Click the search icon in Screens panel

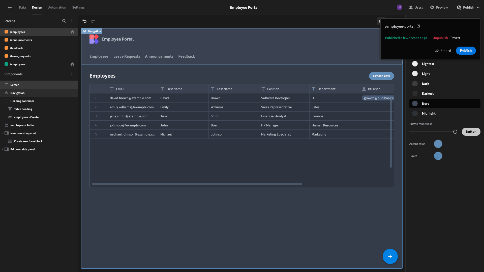click(x=64, y=21)
